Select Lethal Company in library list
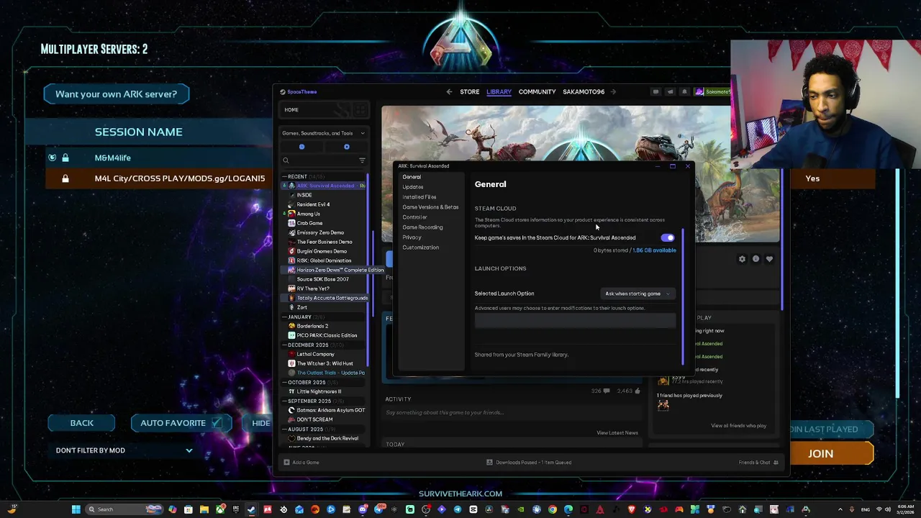The image size is (921, 518). pyautogui.click(x=315, y=354)
